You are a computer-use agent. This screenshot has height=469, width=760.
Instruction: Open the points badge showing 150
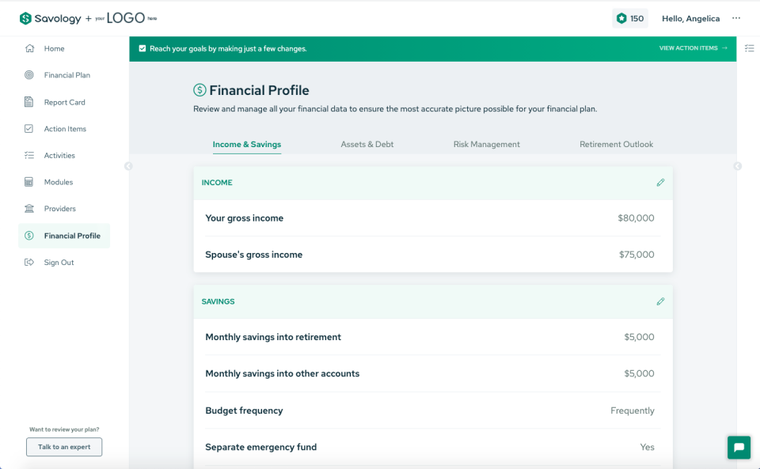[629, 17]
